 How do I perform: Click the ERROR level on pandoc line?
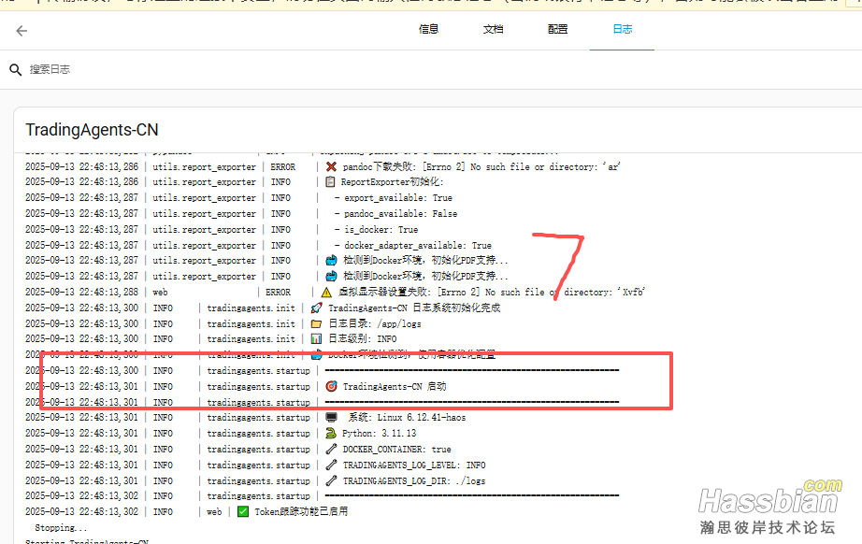tap(283, 167)
